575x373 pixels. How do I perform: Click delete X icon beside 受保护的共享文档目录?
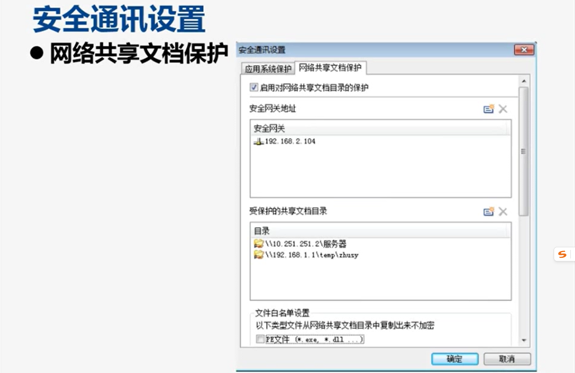pos(503,211)
